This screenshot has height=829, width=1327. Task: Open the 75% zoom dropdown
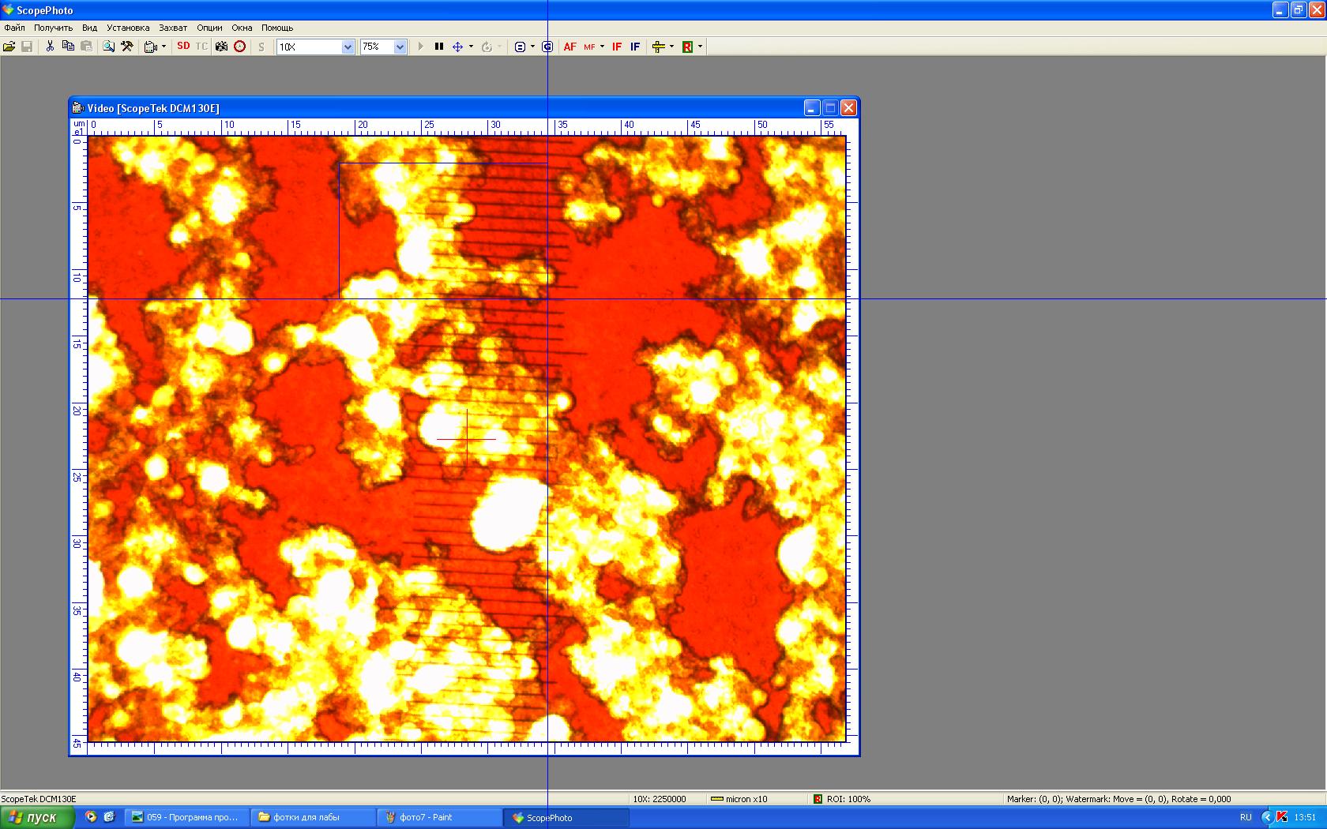400,47
